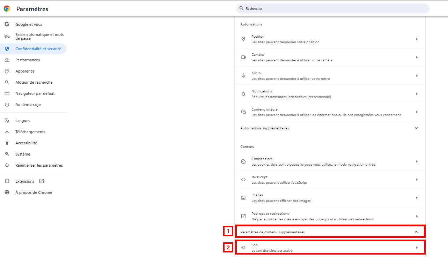Click the JavaScript code brackets icon
Viewport: 448px width, 257px height.
pos(243,180)
